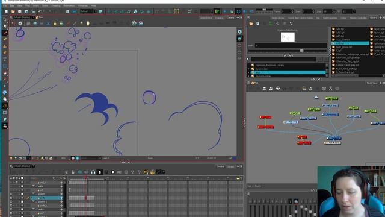Switch to the Drawing tab beside Camera
This screenshot has width=385, height=217.
click(x=219, y=18)
